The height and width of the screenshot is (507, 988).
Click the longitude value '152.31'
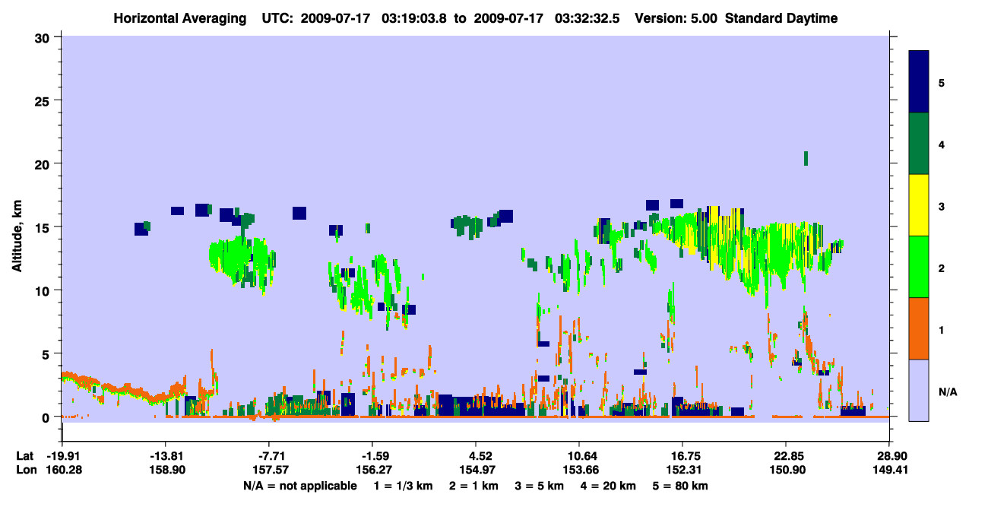(682, 470)
